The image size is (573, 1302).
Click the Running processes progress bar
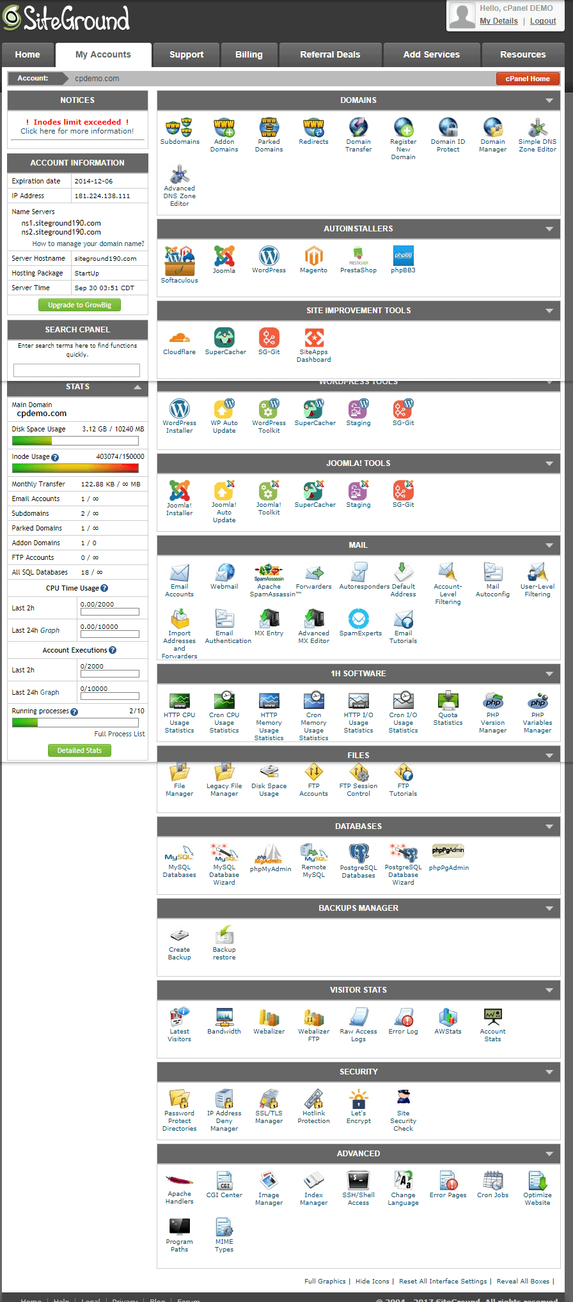pyautogui.click(x=75, y=722)
